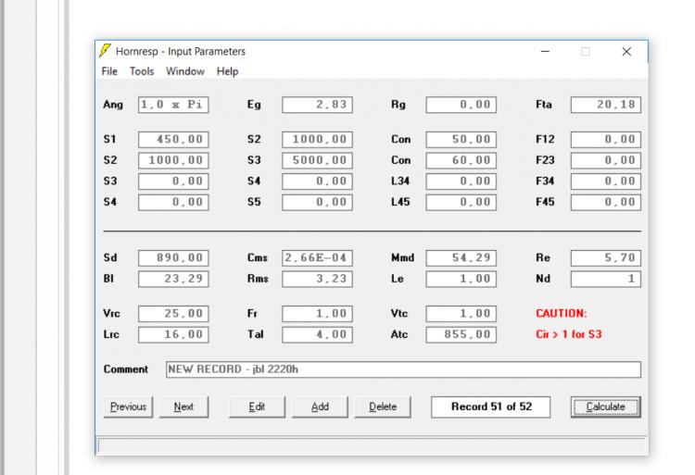This screenshot has height=475, width=695.
Task: Click the Atc field showing 855,00
Action: coord(461,332)
